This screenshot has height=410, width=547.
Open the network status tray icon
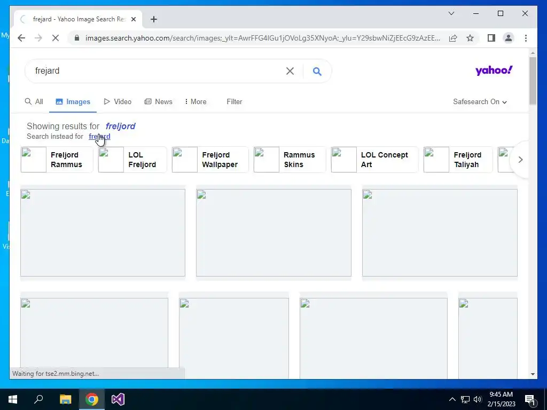465,399
